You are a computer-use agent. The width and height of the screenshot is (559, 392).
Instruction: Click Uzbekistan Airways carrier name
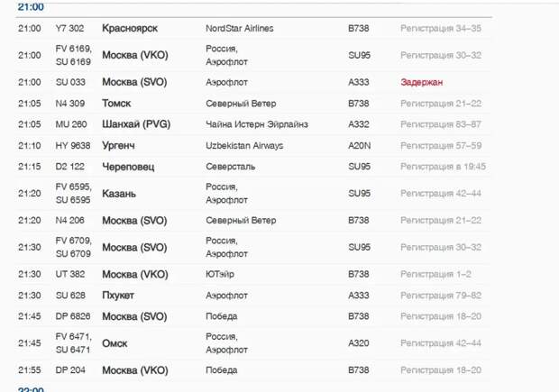(x=244, y=145)
